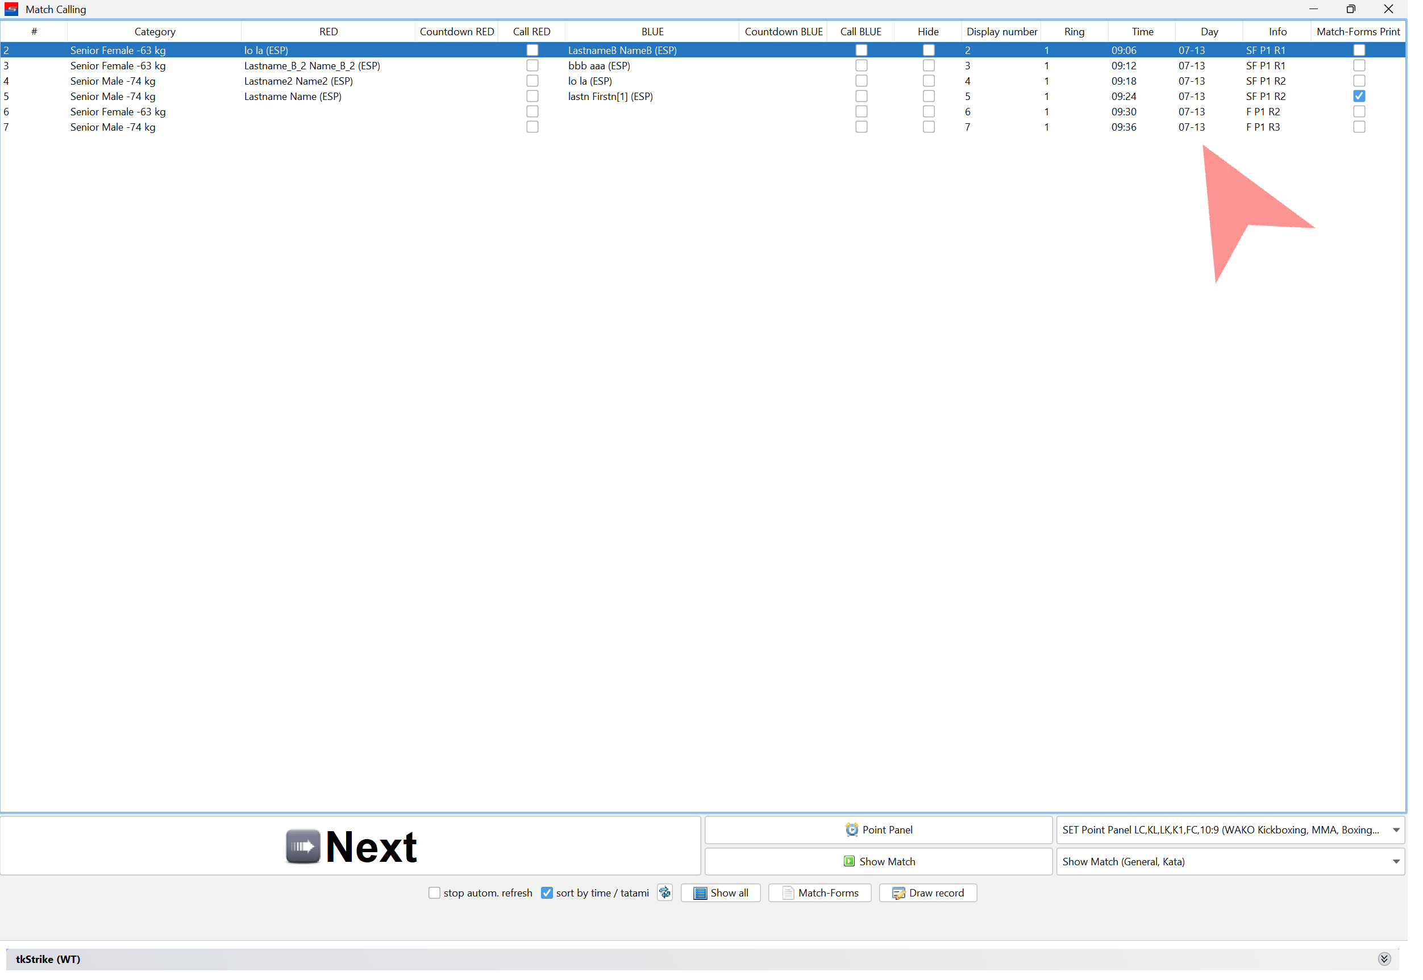Uncheck Match-Forms Print for match 5
This screenshot has height=980, width=1423.
pyautogui.click(x=1359, y=97)
